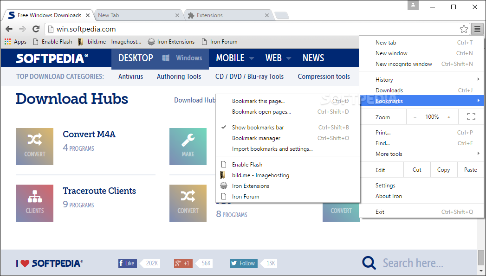Click Paste in the Edit row
The image size is (486, 276).
pos(471,170)
